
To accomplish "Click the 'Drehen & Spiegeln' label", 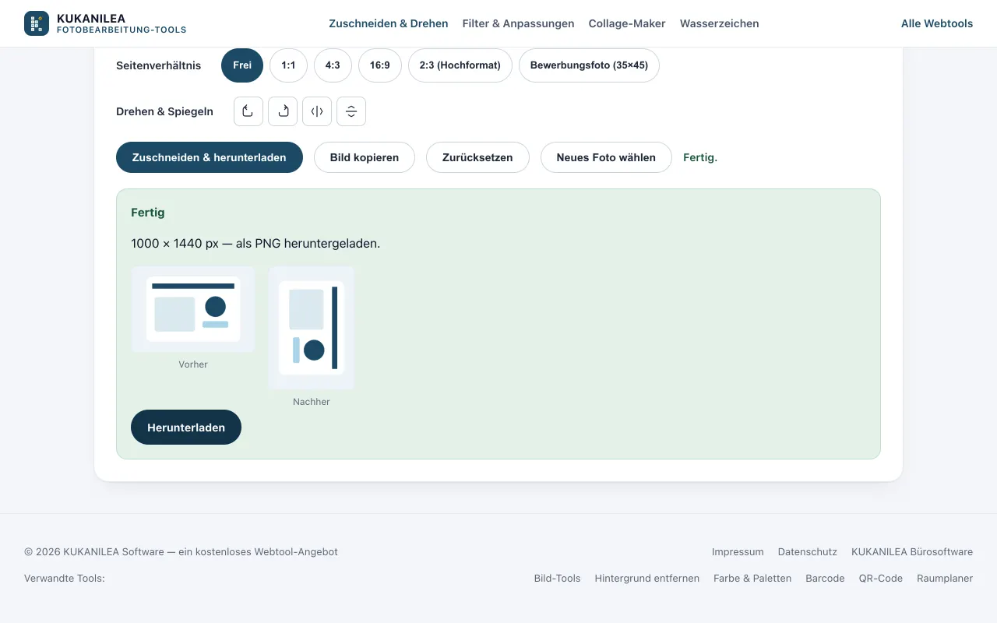I will coord(165,111).
